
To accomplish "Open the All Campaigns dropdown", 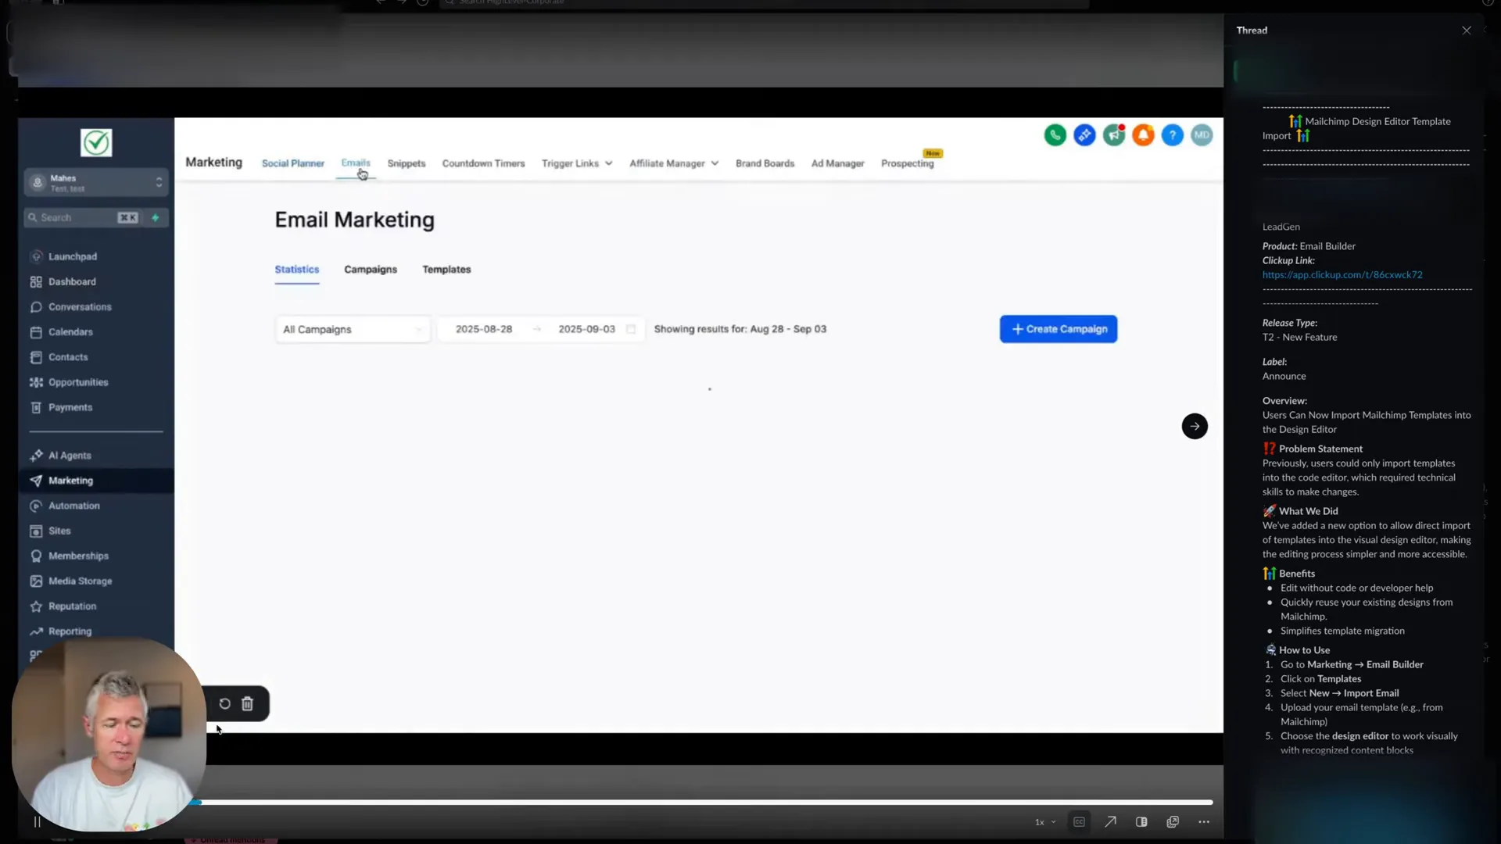I will click(x=352, y=329).
